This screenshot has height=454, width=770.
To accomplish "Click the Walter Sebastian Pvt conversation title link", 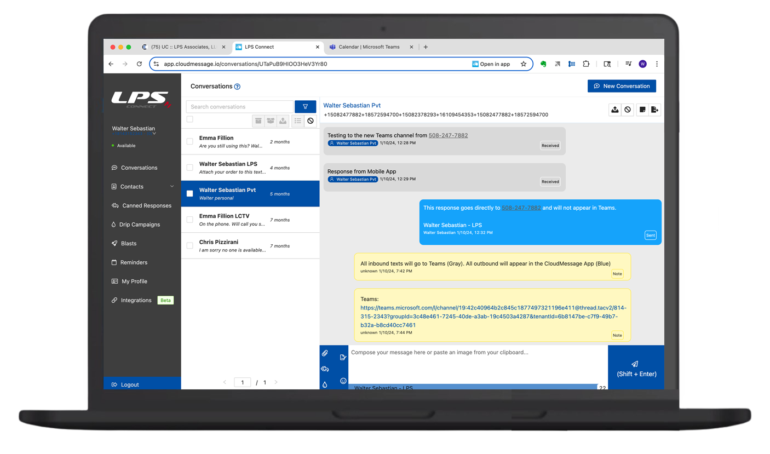I will (x=352, y=105).
